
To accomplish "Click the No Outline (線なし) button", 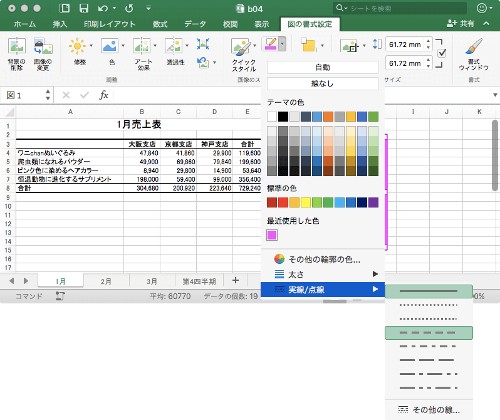I will point(323,83).
